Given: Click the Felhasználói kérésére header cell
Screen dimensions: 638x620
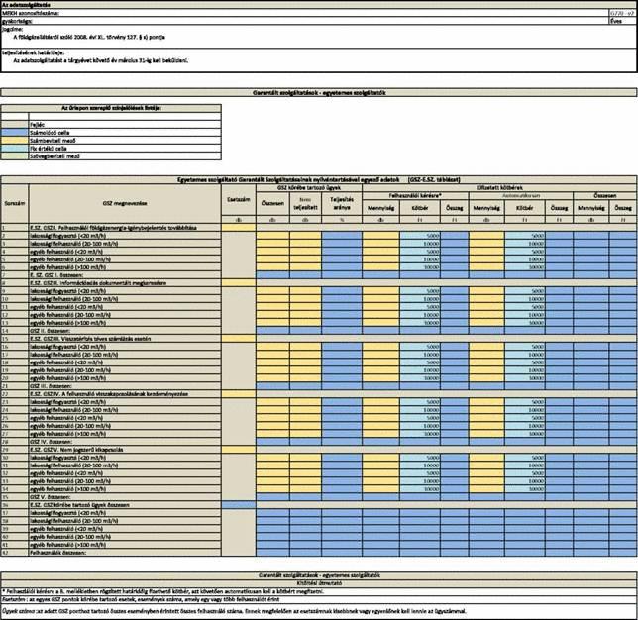Looking at the screenshot, I should pyautogui.click(x=415, y=196).
